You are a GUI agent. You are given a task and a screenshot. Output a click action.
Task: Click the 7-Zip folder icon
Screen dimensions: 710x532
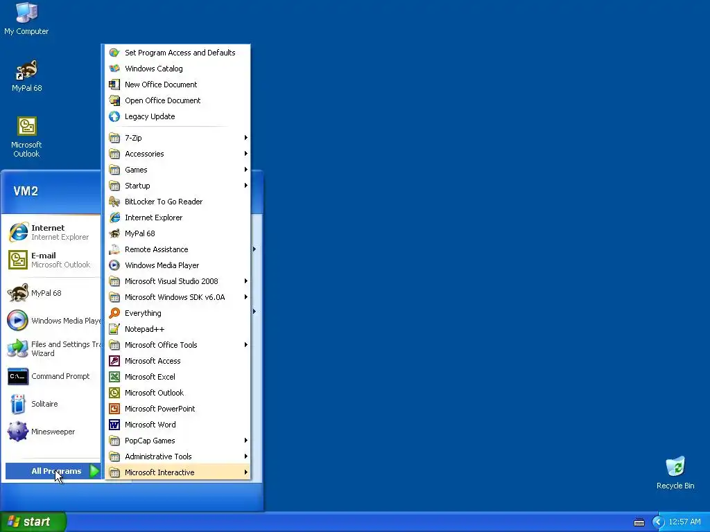click(114, 138)
